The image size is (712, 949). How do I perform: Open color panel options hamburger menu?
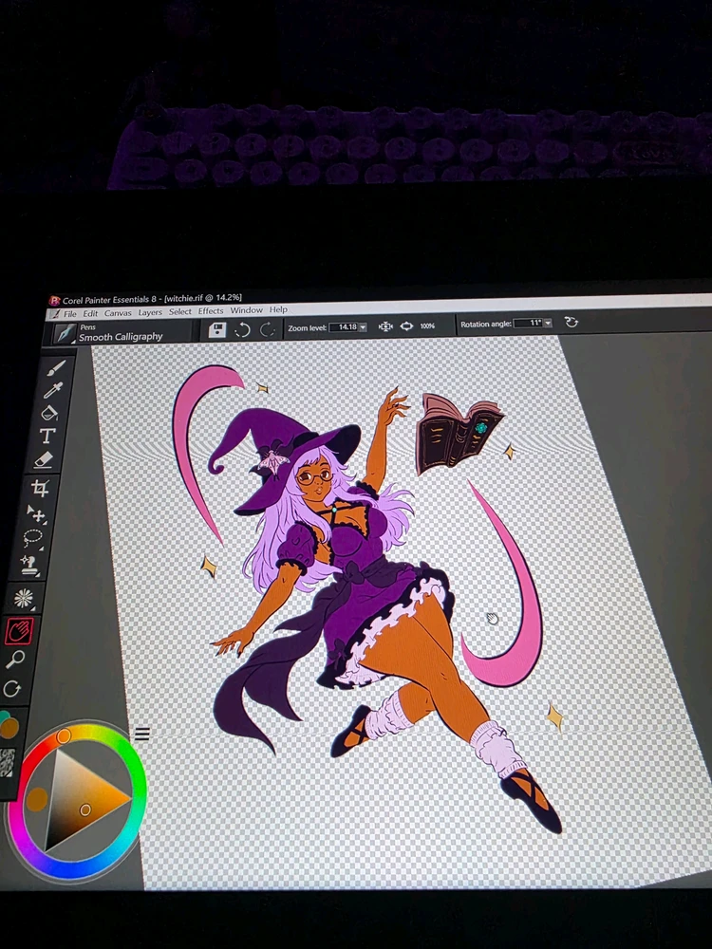pyautogui.click(x=142, y=735)
